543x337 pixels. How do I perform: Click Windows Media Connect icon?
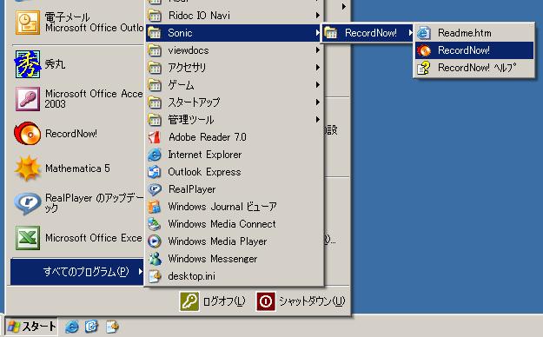pyautogui.click(x=155, y=224)
